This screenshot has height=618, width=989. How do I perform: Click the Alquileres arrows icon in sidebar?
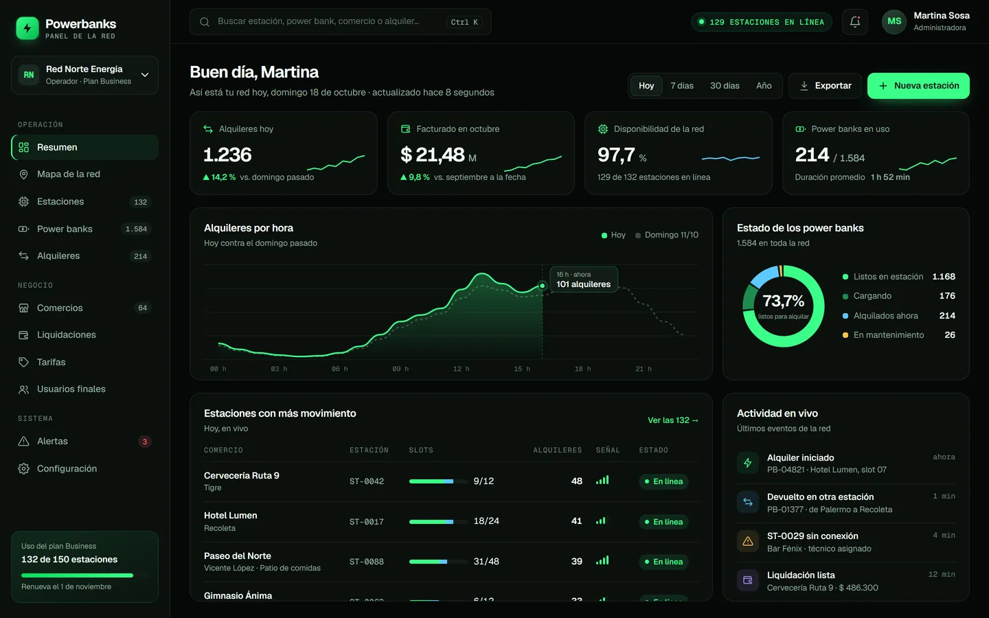[23, 256]
